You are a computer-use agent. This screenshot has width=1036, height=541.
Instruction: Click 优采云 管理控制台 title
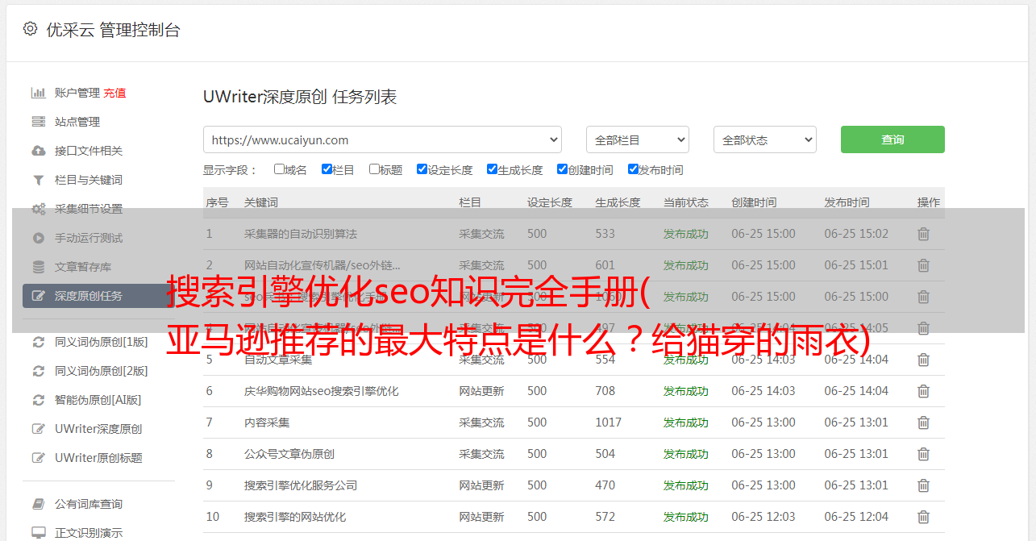point(113,30)
